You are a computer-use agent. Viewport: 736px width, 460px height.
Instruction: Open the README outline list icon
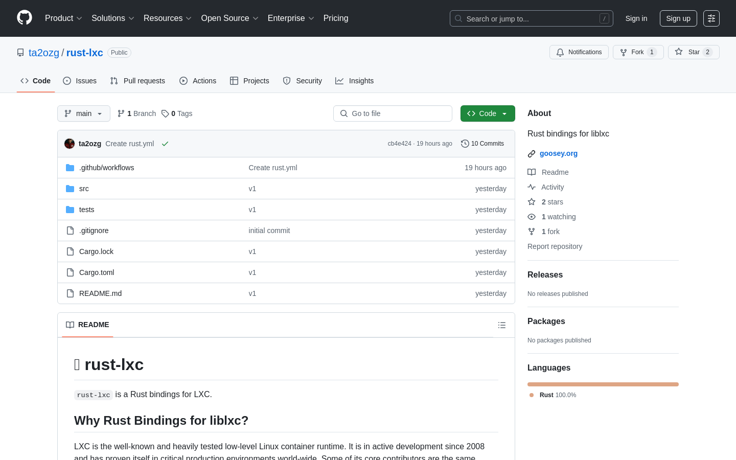pos(502,325)
